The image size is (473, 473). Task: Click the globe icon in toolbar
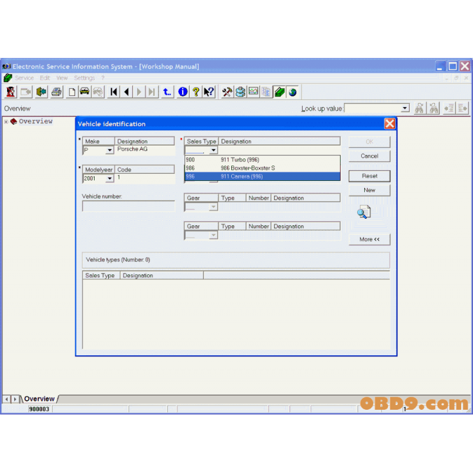293,92
